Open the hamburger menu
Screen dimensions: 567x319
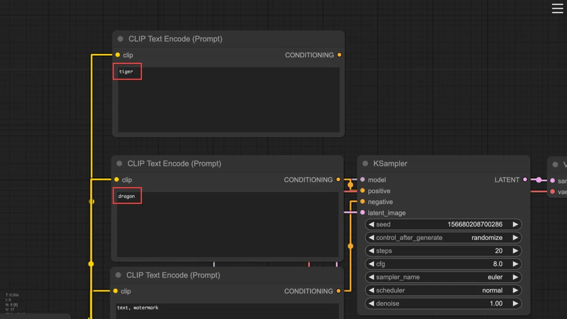pos(558,8)
